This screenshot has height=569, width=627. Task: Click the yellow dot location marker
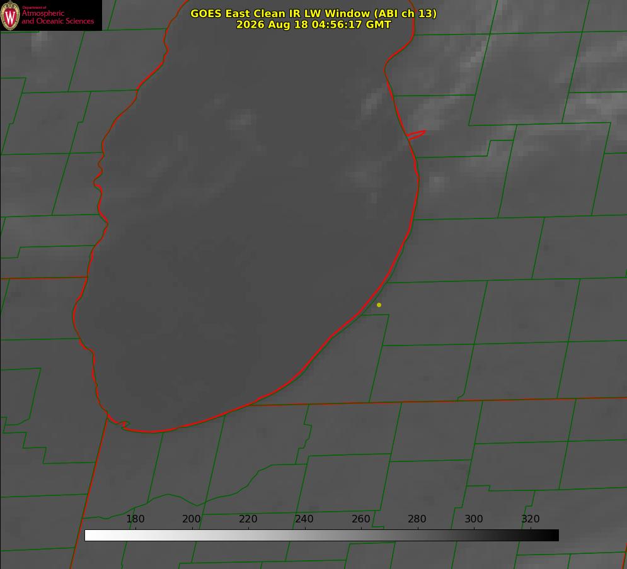(379, 305)
